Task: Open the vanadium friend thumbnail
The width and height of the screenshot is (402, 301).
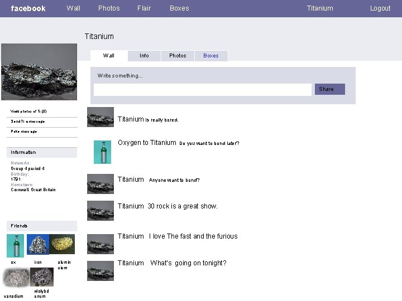Action: [x=16, y=278]
